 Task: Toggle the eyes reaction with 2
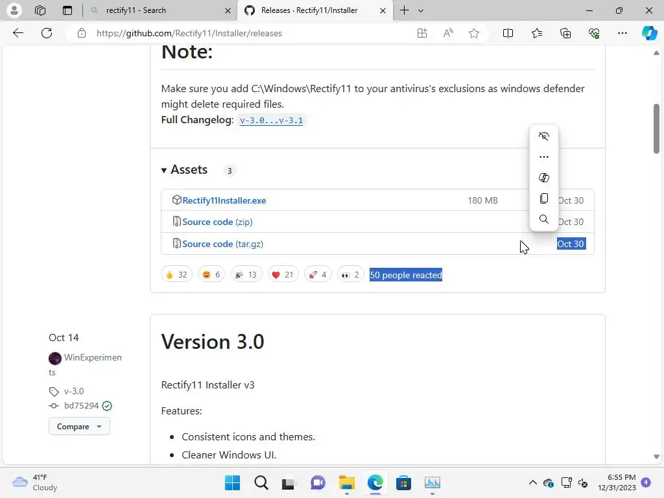click(x=350, y=275)
